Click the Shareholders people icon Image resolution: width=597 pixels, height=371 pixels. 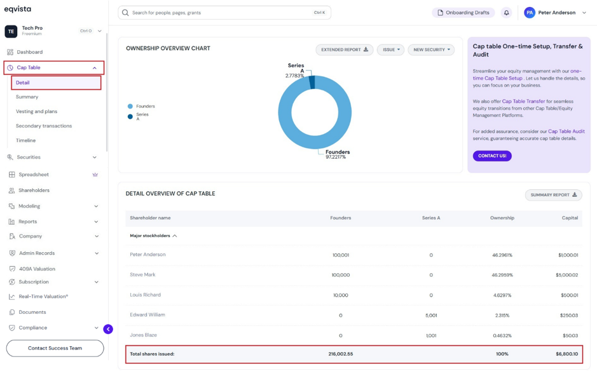[x=12, y=190]
